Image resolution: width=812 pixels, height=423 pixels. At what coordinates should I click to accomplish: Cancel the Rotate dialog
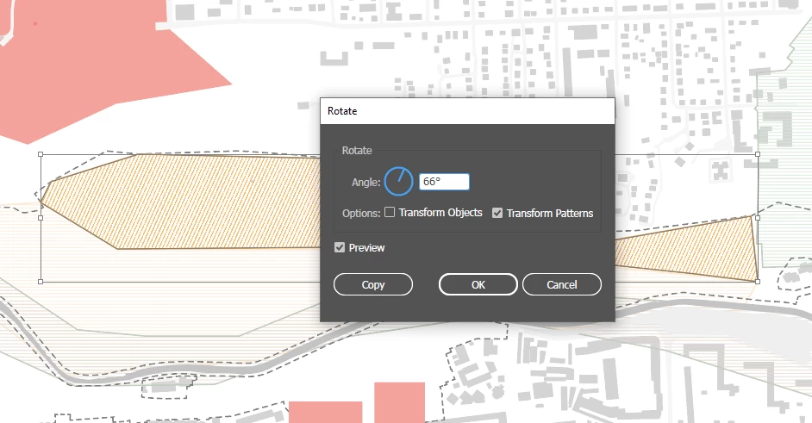pos(562,284)
